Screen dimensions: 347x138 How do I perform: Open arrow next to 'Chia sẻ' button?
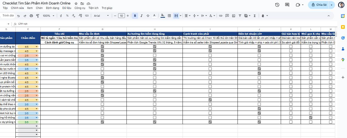click(332, 5)
